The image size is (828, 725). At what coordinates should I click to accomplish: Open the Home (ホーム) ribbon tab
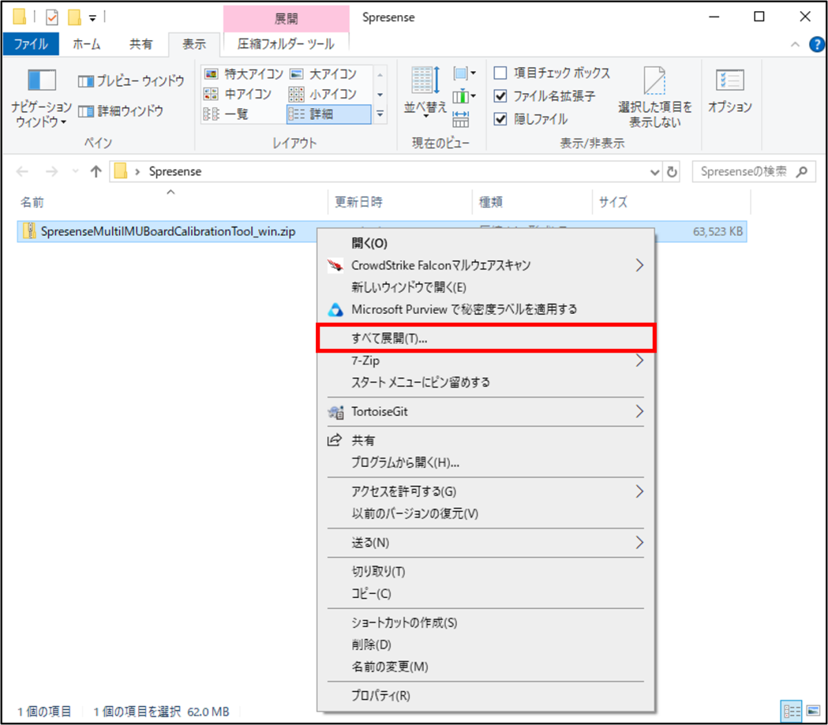(x=86, y=44)
